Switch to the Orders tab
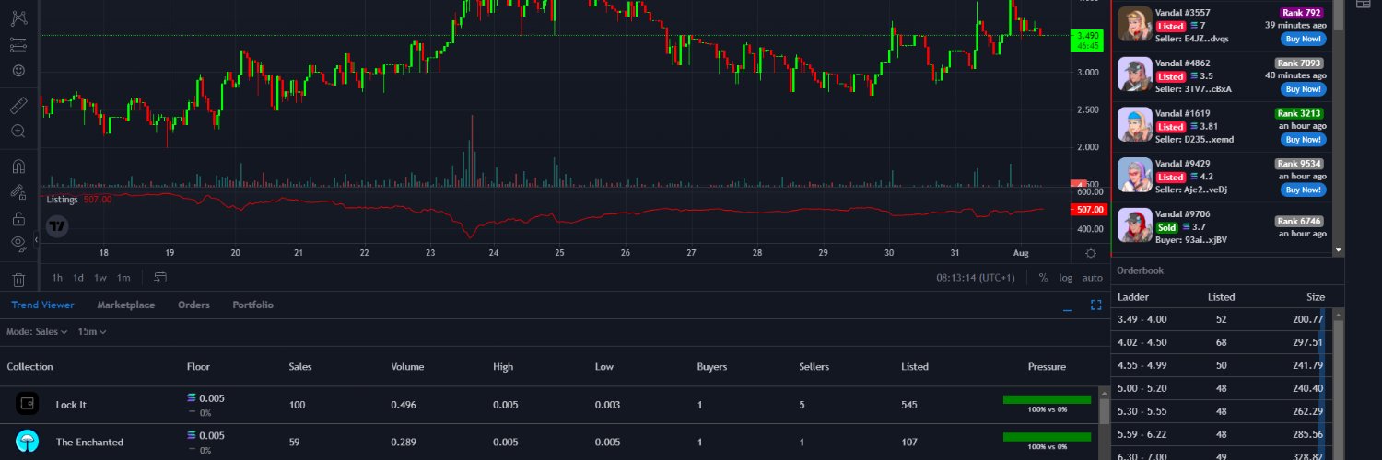The image size is (1382, 460). (x=193, y=305)
